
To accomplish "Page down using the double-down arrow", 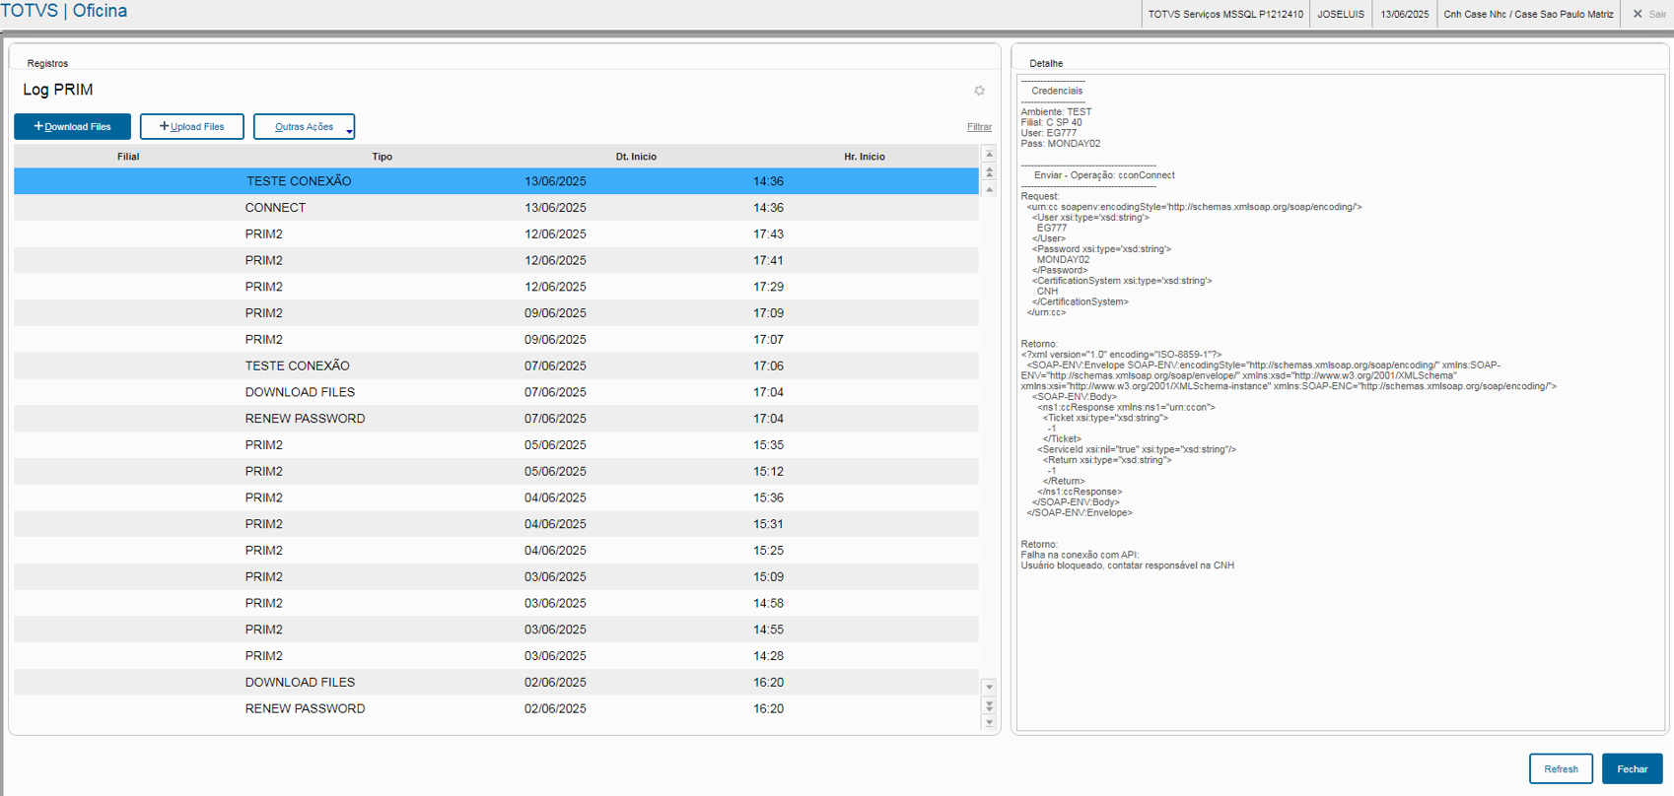I will click(989, 705).
